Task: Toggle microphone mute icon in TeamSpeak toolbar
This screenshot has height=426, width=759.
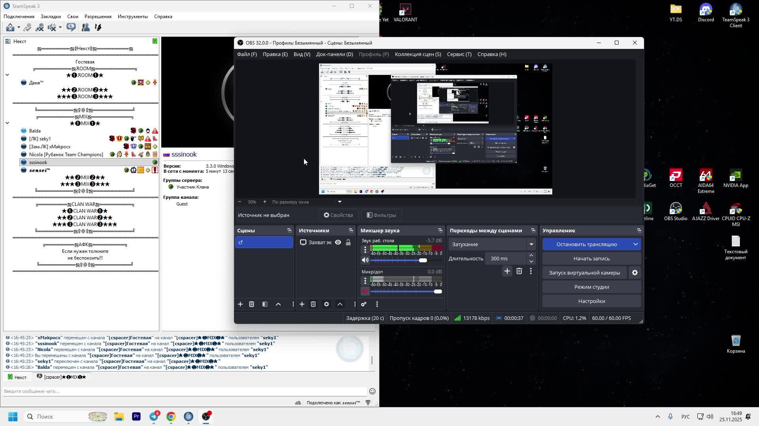Action: pos(52,27)
